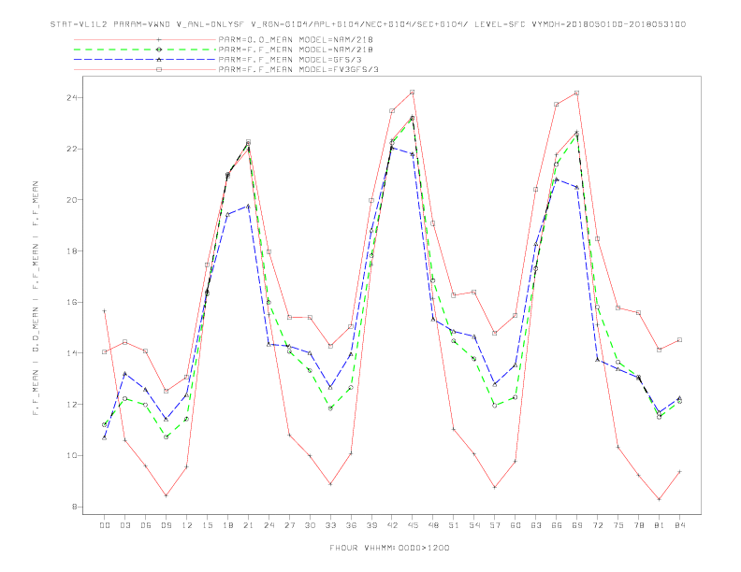The width and height of the screenshot is (741, 572).
Task: Click y-axis tick value 14
Action: (x=71, y=353)
